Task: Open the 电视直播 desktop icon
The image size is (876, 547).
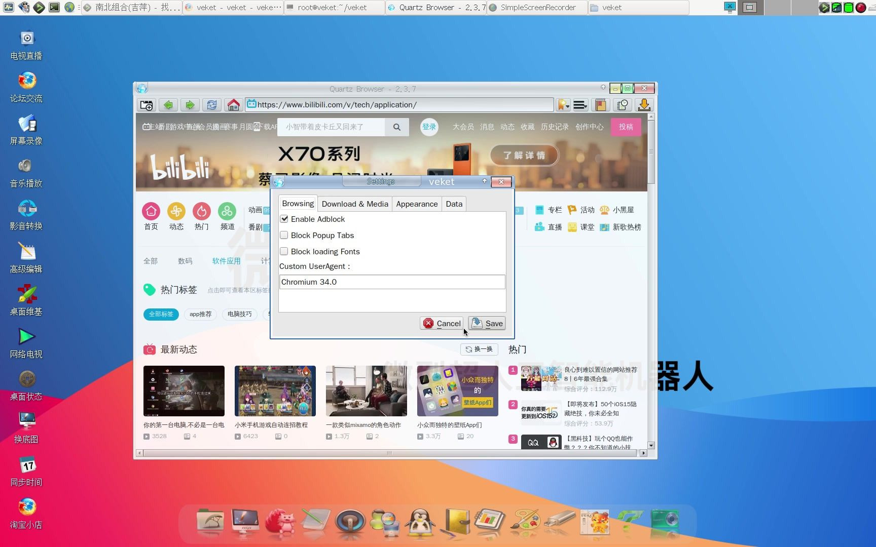Action: point(26,46)
